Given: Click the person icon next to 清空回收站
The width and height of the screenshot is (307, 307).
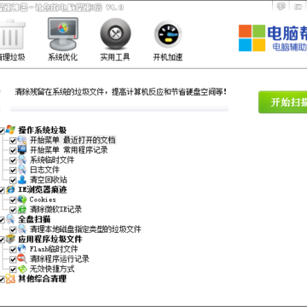Looking at the screenshot, I should (x=22, y=180).
